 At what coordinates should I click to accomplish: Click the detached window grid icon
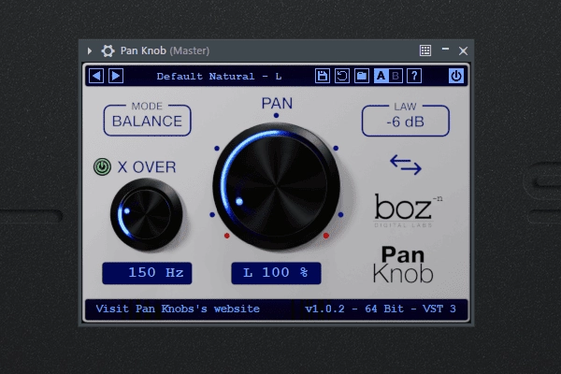425,50
